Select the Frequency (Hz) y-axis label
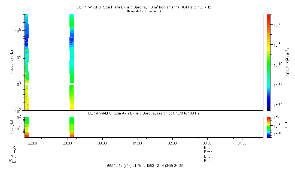Screen dimensions: 295x169 [x=12, y=62]
